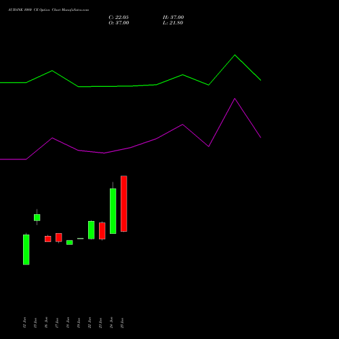
Task: Select the close value C: 22.05
Action: [119, 17]
